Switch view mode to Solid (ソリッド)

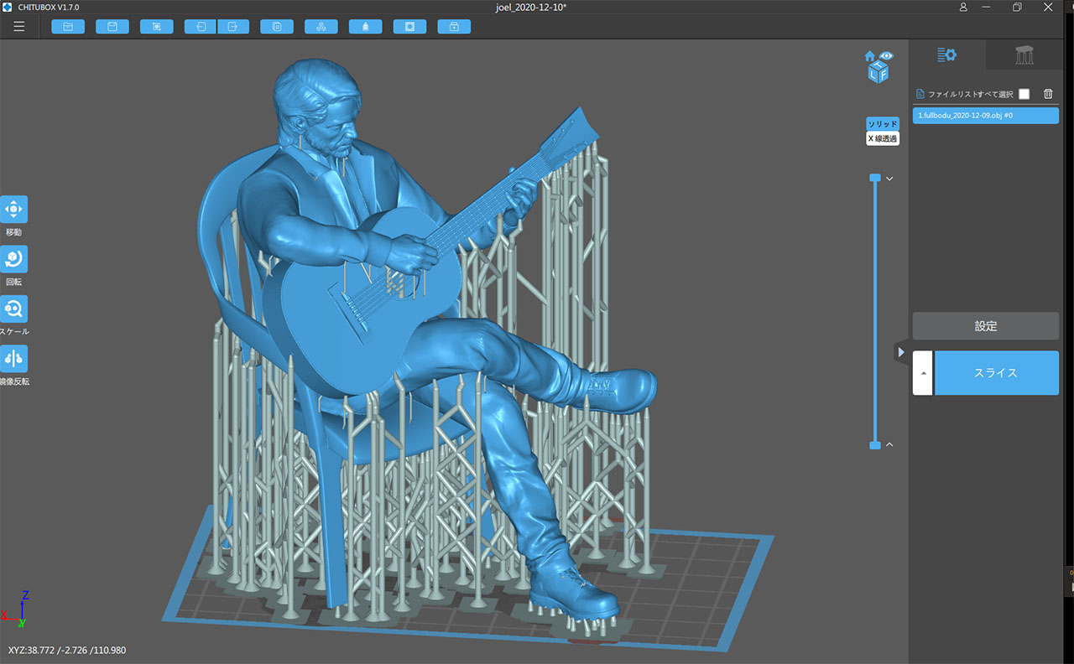[882, 124]
